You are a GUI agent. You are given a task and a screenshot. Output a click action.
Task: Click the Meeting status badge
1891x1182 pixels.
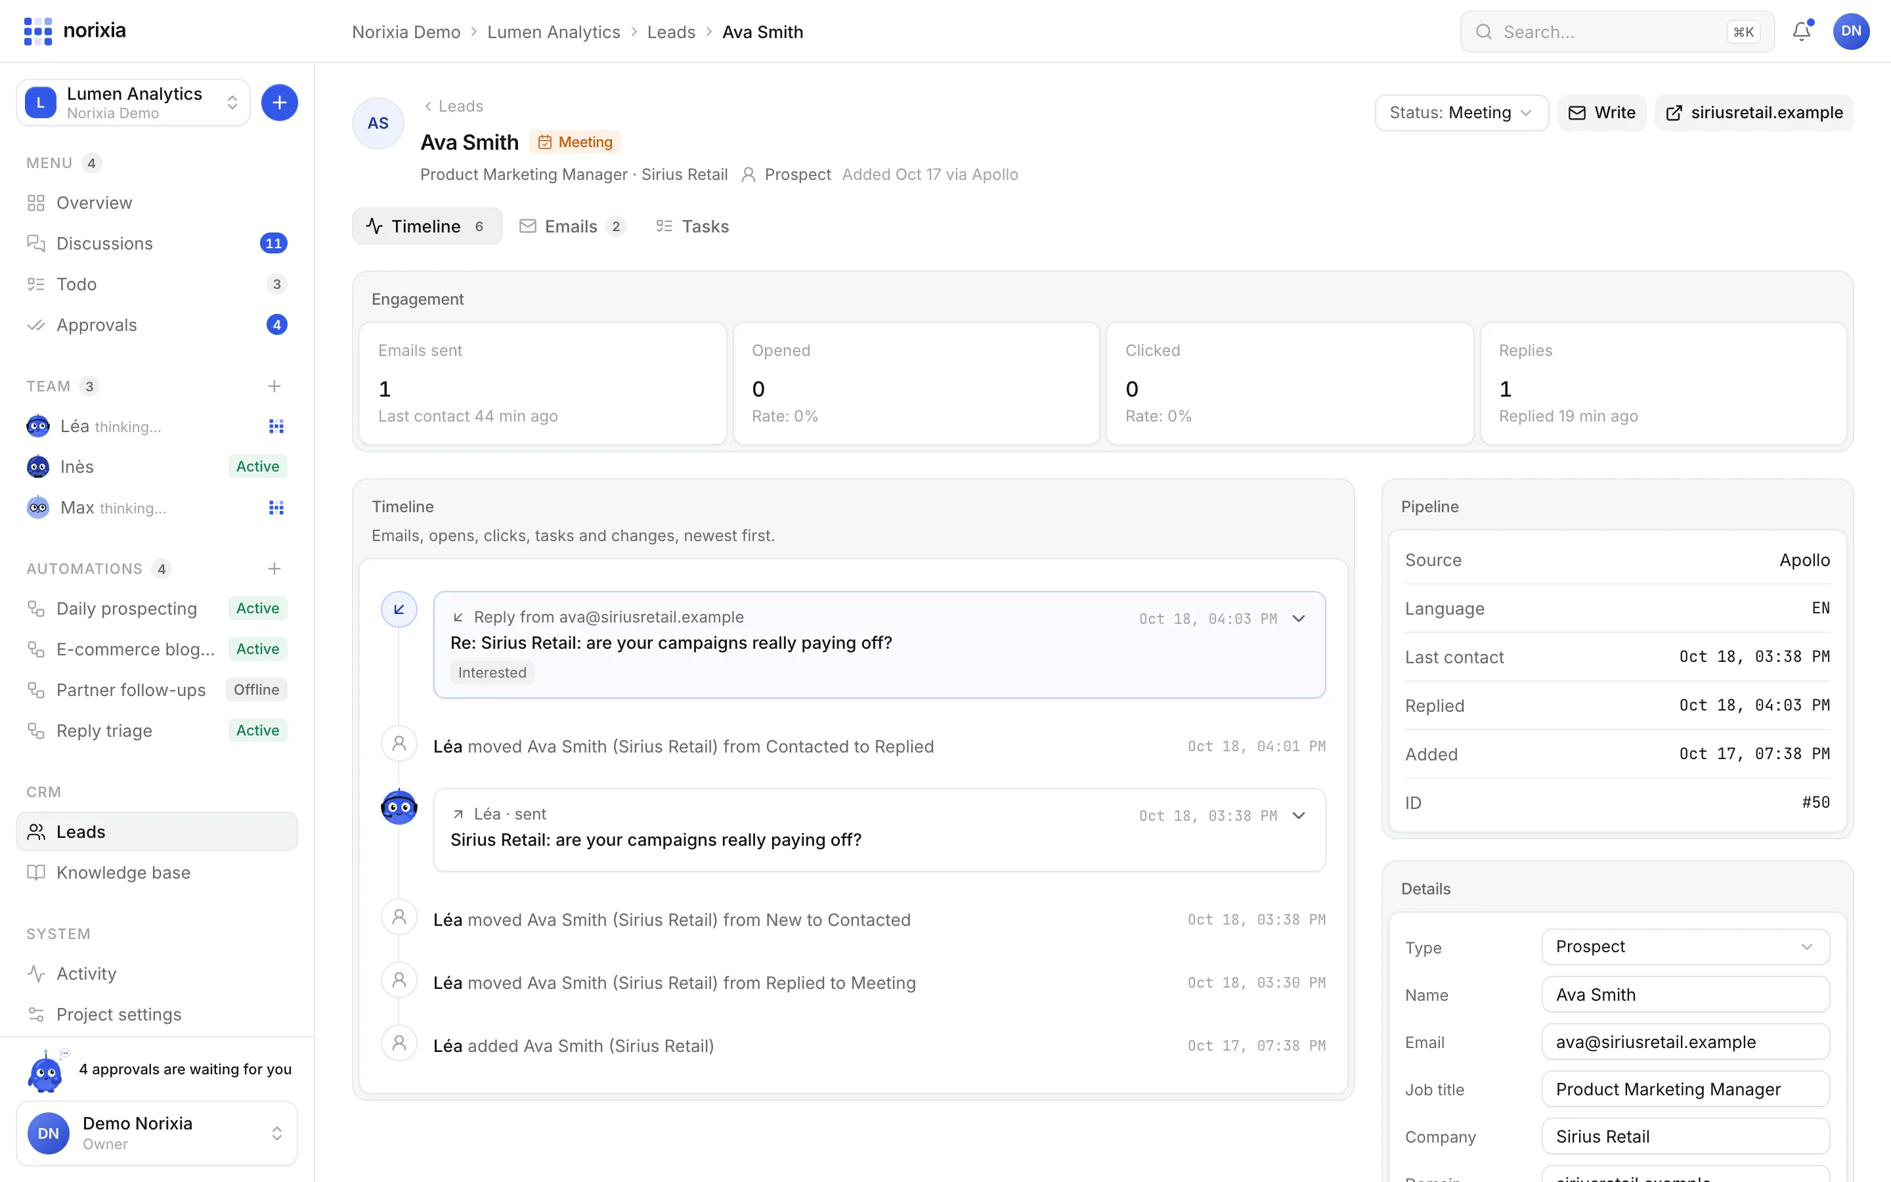click(x=575, y=141)
